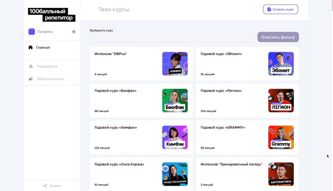Click the settings gear next to Профиль

[x=74, y=32]
